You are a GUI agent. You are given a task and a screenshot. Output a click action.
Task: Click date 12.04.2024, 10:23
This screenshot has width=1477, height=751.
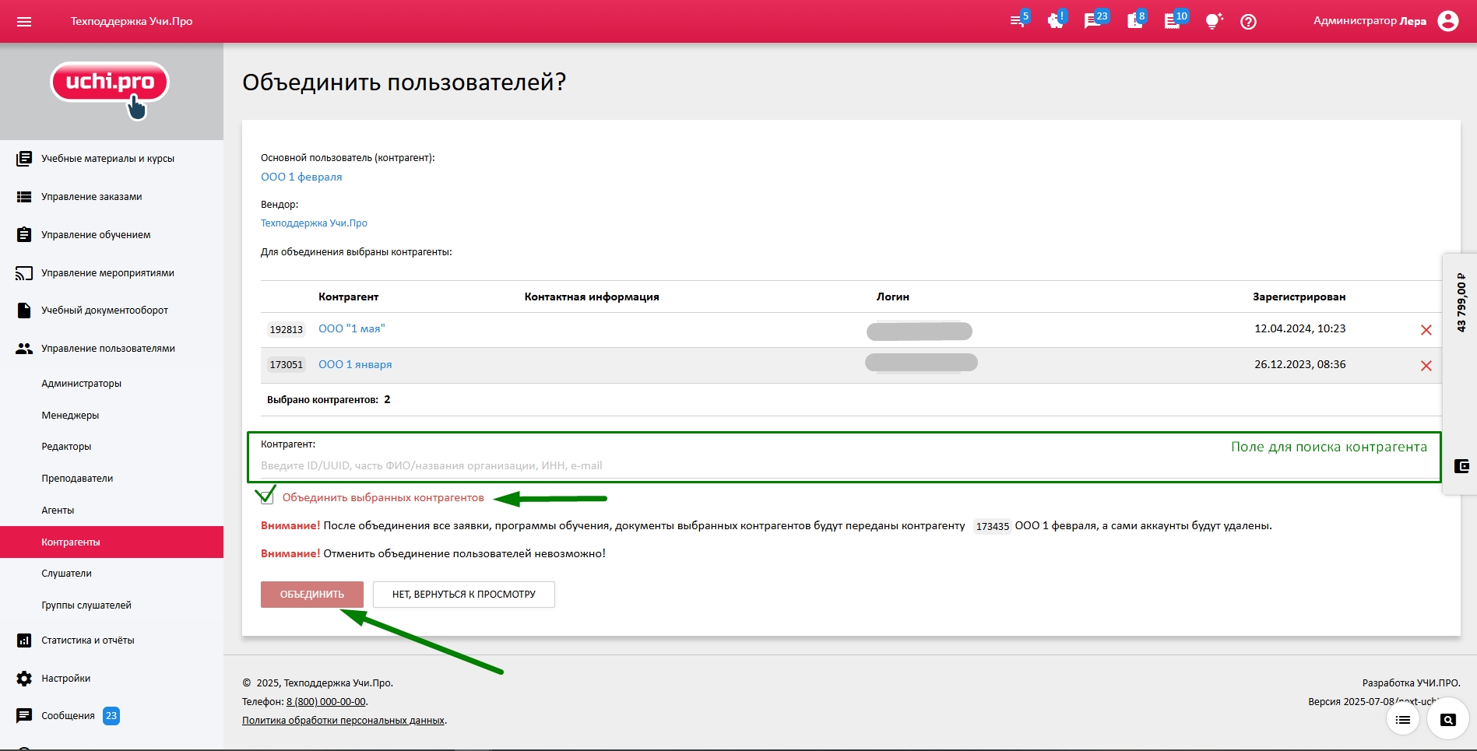[x=1299, y=328]
